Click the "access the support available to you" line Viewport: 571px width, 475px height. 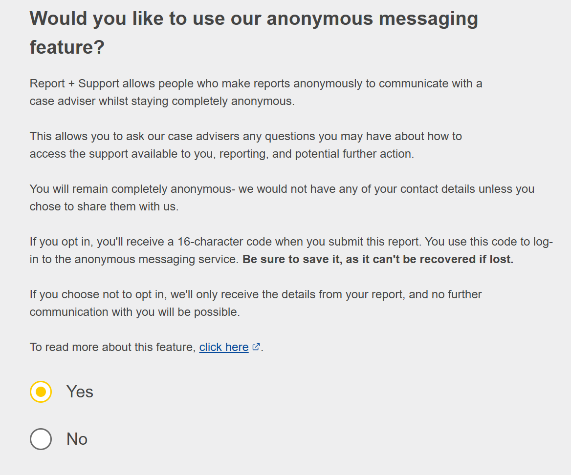pos(221,154)
